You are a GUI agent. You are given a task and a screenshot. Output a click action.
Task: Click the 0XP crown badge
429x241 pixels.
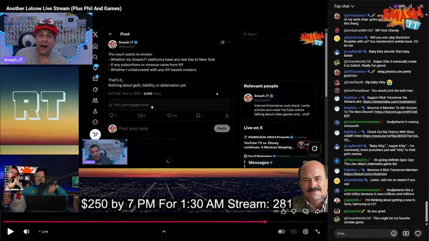click(x=399, y=6)
